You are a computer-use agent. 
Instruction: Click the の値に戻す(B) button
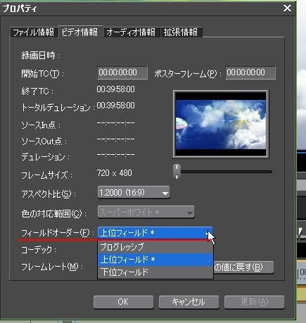(243, 267)
